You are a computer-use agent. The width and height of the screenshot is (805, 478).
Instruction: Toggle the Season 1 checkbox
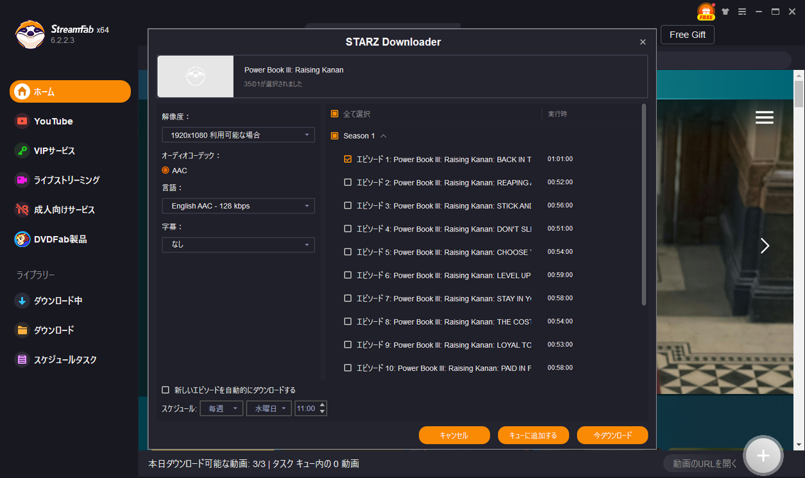tap(334, 136)
